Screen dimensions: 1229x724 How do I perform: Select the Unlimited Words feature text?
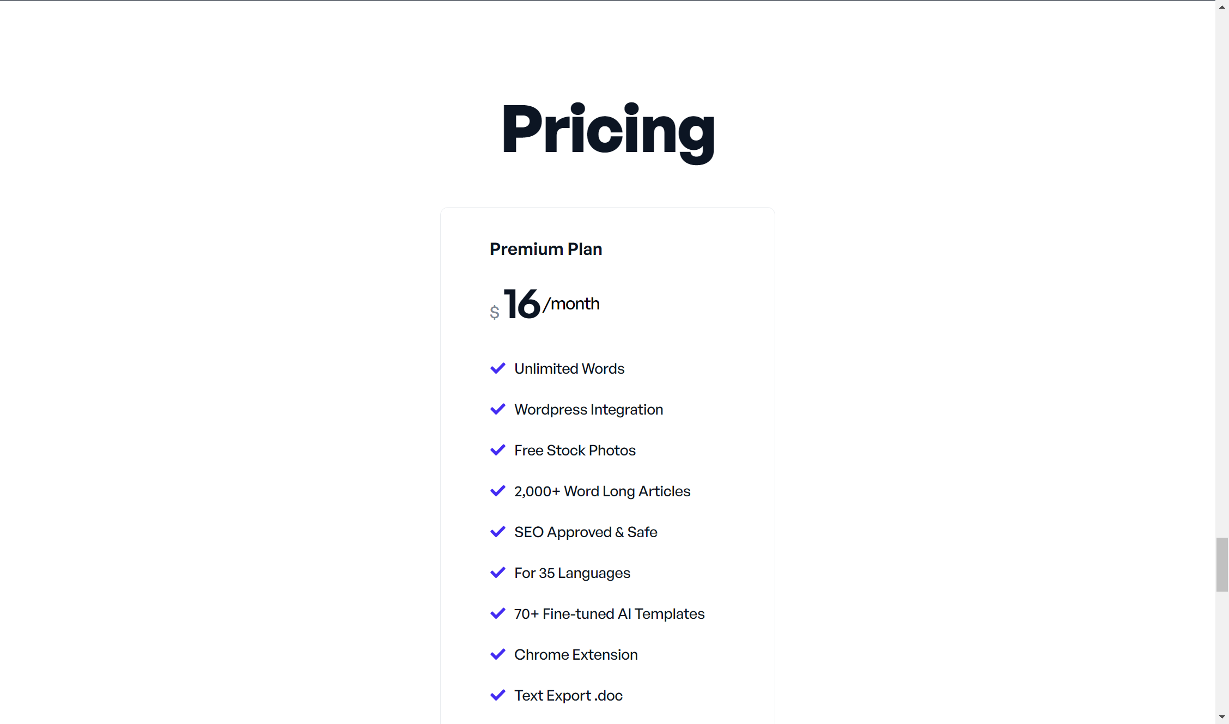pos(569,369)
